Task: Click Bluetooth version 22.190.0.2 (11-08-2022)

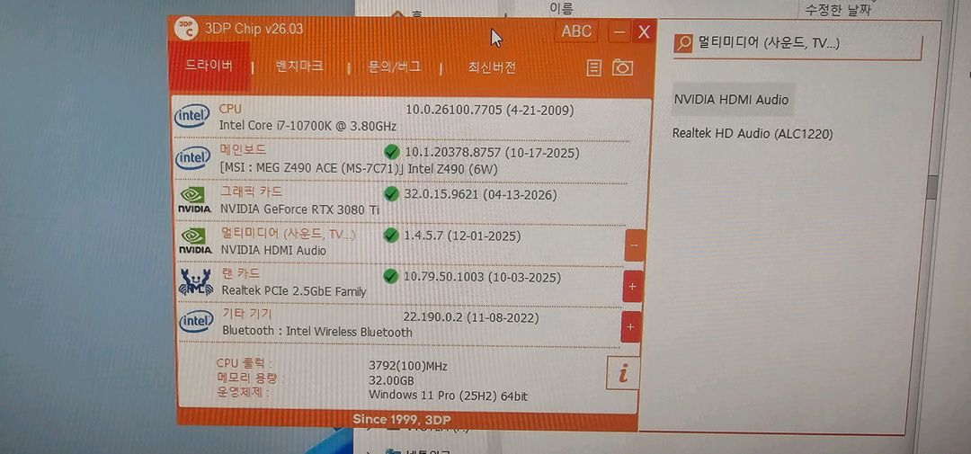Action: click(471, 317)
